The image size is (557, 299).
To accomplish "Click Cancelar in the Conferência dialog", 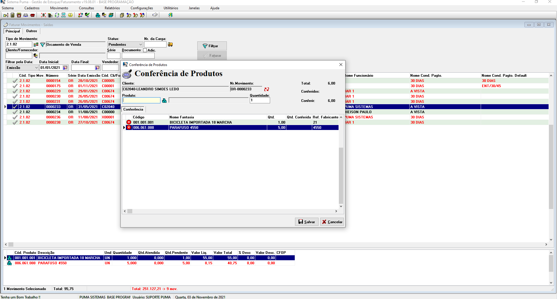I will tap(332, 222).
